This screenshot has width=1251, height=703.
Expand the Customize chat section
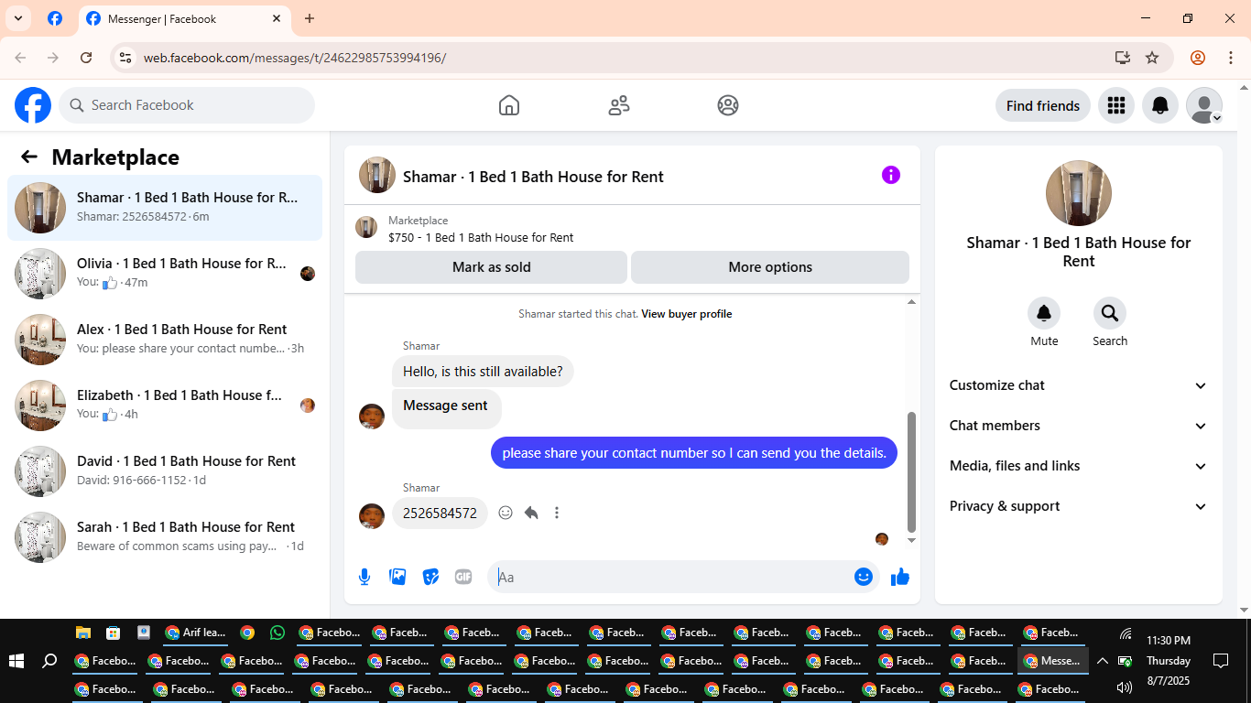[1079, 385]
